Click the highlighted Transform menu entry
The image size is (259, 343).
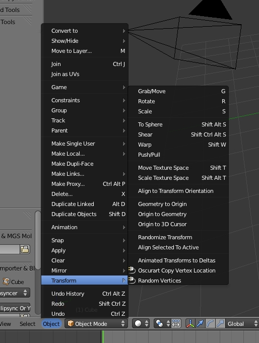(x=85, y=281)
